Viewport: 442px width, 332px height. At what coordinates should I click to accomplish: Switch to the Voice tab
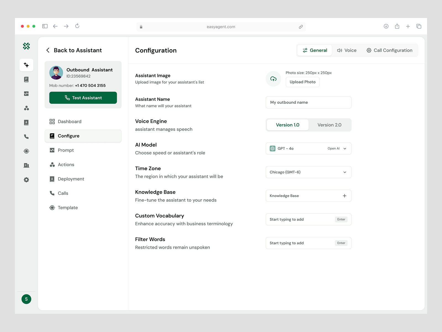tap(347, 50)
